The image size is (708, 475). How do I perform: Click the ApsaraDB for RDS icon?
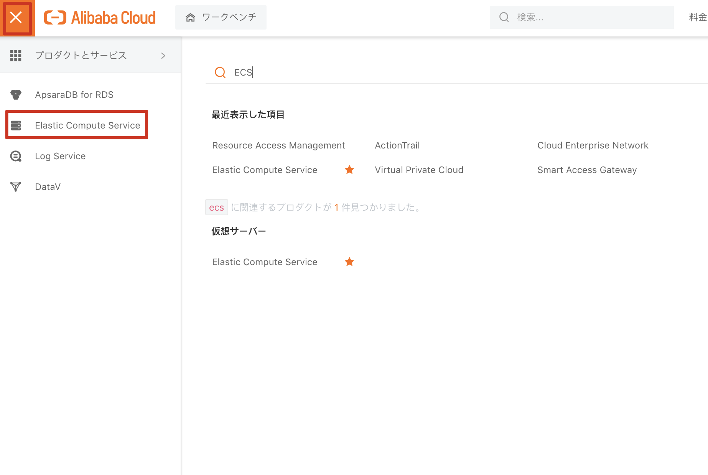pyautogui.click(x=16, y=95)
